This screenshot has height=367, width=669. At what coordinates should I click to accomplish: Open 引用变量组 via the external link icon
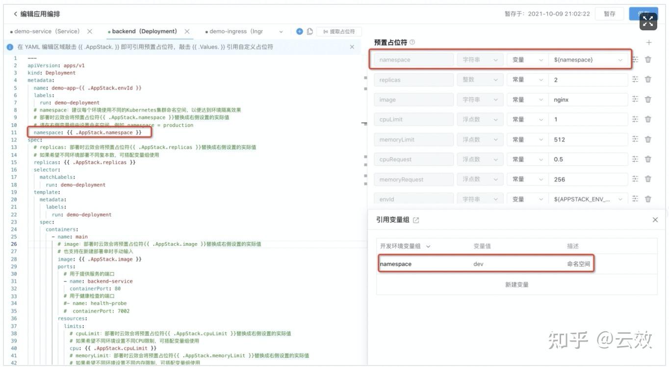(x=416, y=220)
